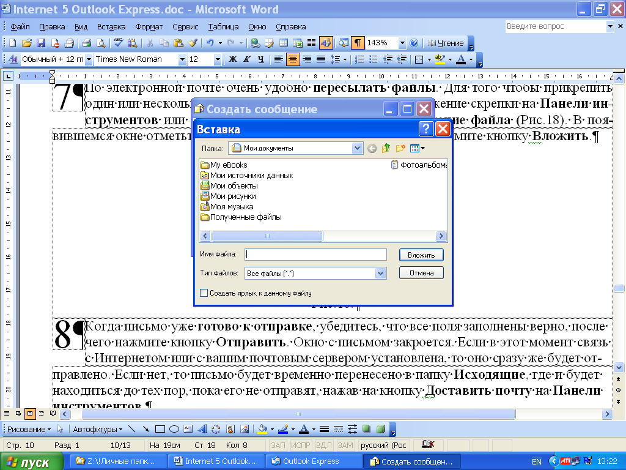Open the Times New Roman font dropdown
Viewport: 626px width, 470px height.
[x=182, y=59]
